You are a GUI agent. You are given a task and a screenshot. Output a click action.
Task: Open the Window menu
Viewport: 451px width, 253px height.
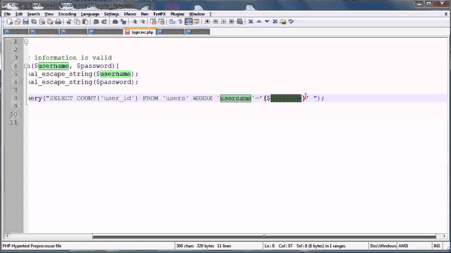[197, 14]
